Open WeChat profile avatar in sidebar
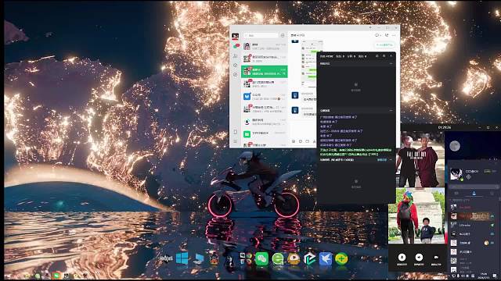 pyautogui.click(x=235, y=37)
